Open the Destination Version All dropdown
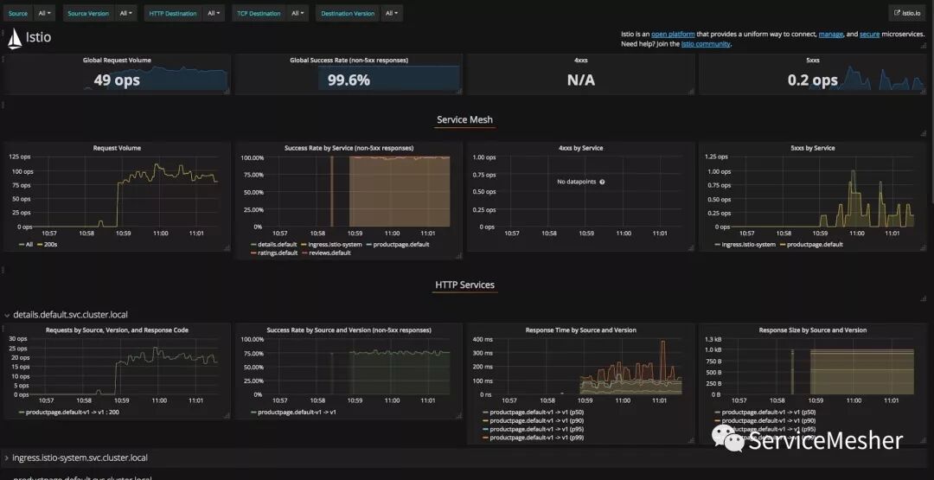The image size is (934, 480). (392, 13)
